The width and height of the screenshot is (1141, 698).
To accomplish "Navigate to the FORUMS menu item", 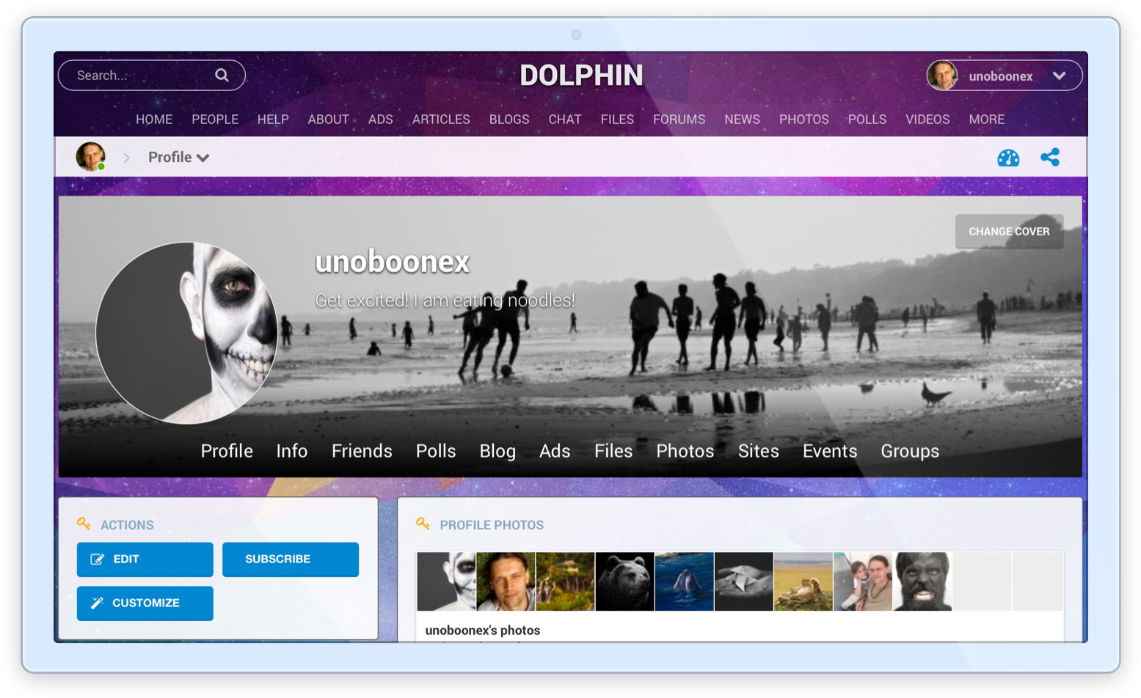I will click(678, 119).
